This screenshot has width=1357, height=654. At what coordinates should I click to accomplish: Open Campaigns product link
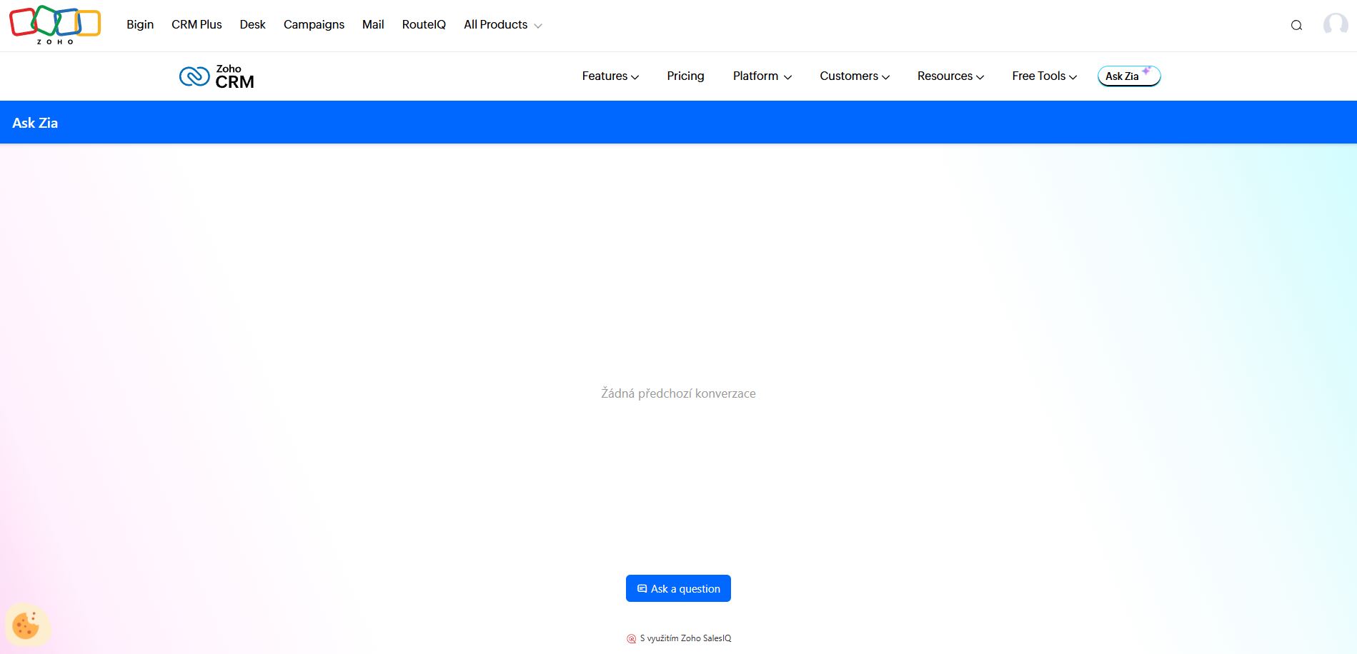pos(314,24)
